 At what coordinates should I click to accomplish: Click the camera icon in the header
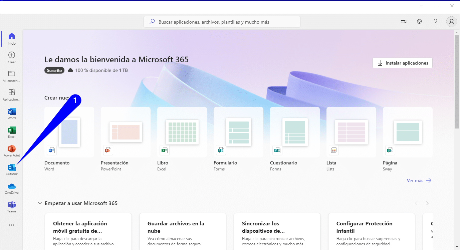[404, 22]
